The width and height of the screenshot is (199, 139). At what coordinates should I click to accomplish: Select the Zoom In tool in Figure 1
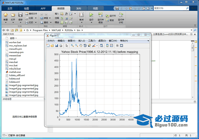point(72,46)
